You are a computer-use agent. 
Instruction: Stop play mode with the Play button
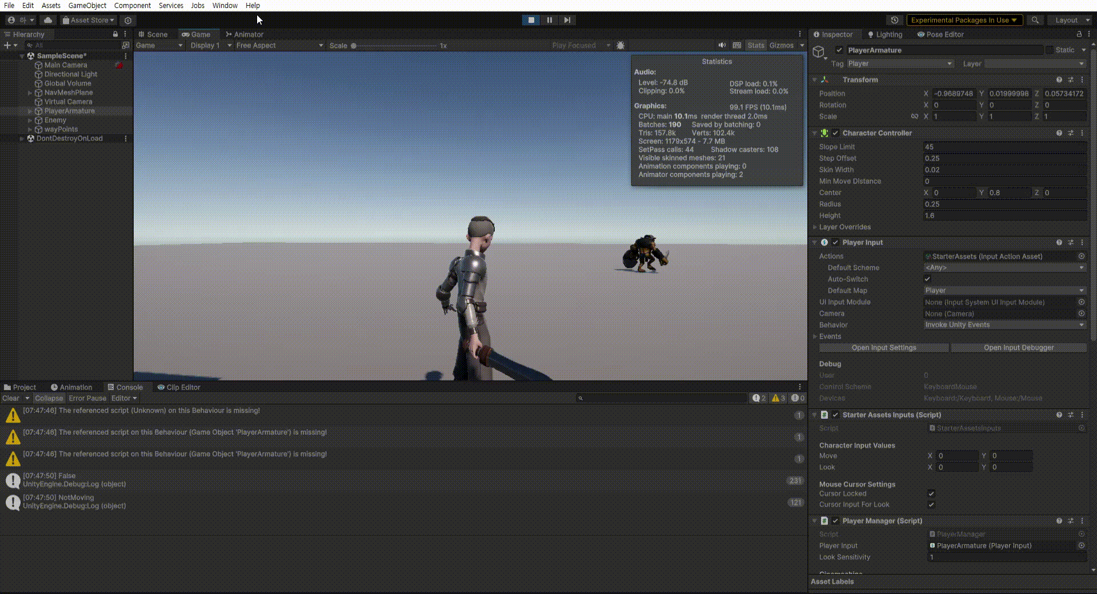tap(531, 20)
